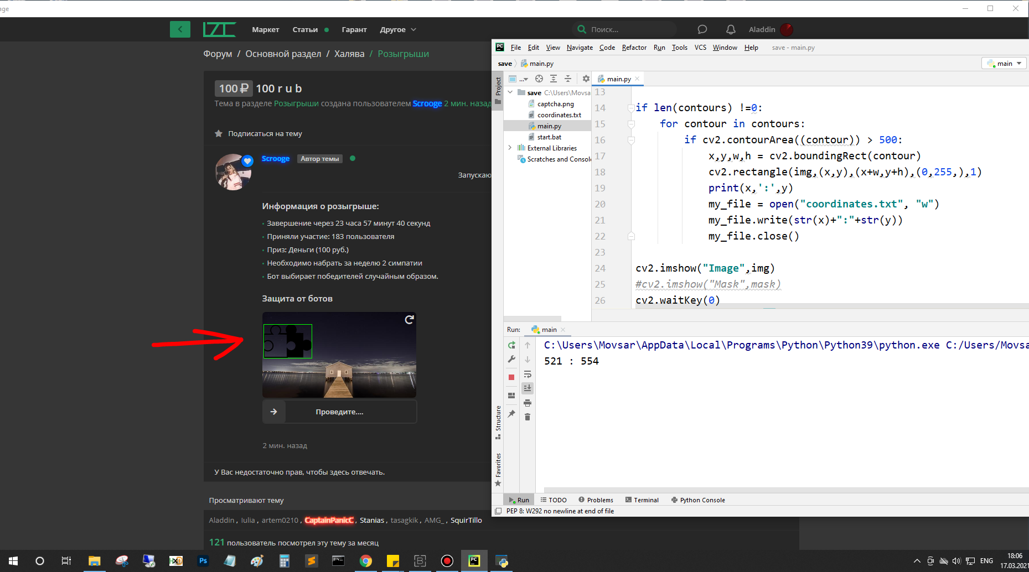Refresh the captcha image
1029x572 pixels.
pyautogui.click(x=409, y=319)
